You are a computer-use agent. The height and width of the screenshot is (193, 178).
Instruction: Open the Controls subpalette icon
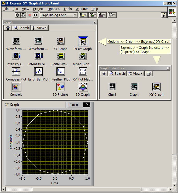coord(16,87)
